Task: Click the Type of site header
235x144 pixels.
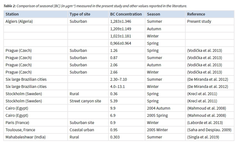Action: [80, 14]
